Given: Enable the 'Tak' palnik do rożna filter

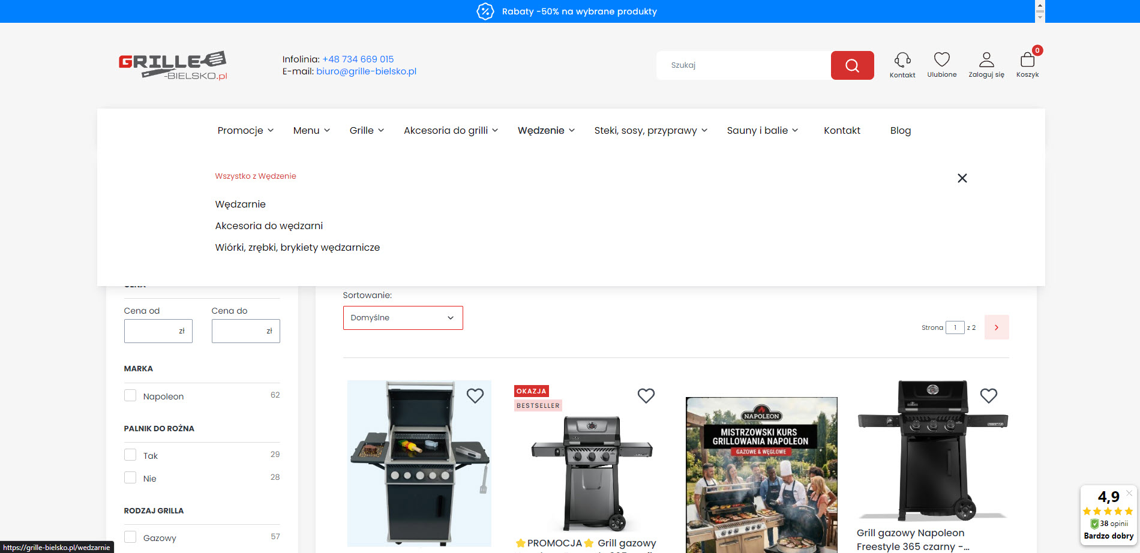Looking at the screenshot, I should click(130, 454).
